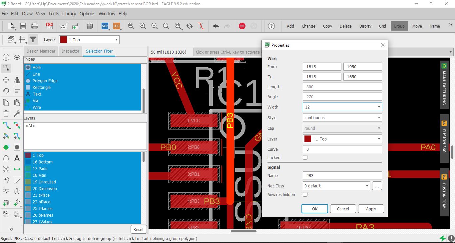The image size is (455, 243).
Task: Click the 16 Bottom layer color swatch
Action: pos(28,162)
